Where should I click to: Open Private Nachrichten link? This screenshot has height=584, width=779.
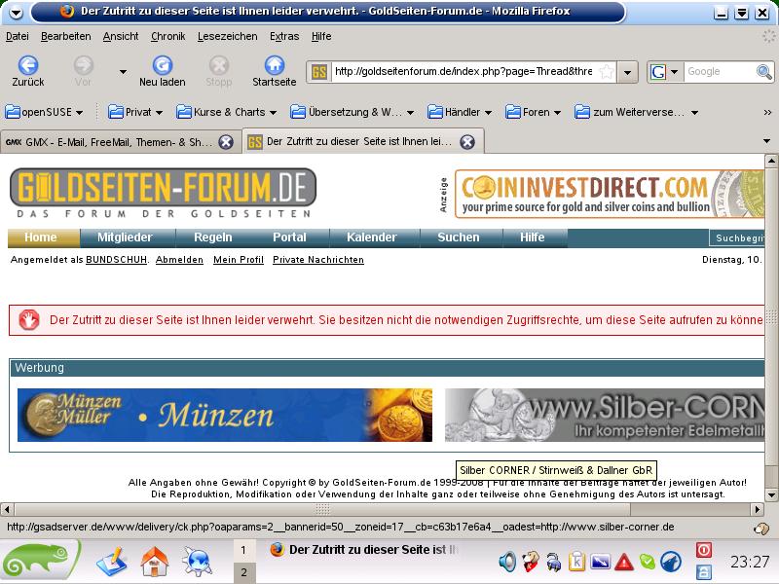click(x=318, y=260)
